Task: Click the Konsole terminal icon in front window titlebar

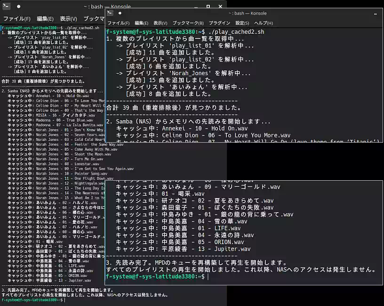Action: click(x=111, y=13)
